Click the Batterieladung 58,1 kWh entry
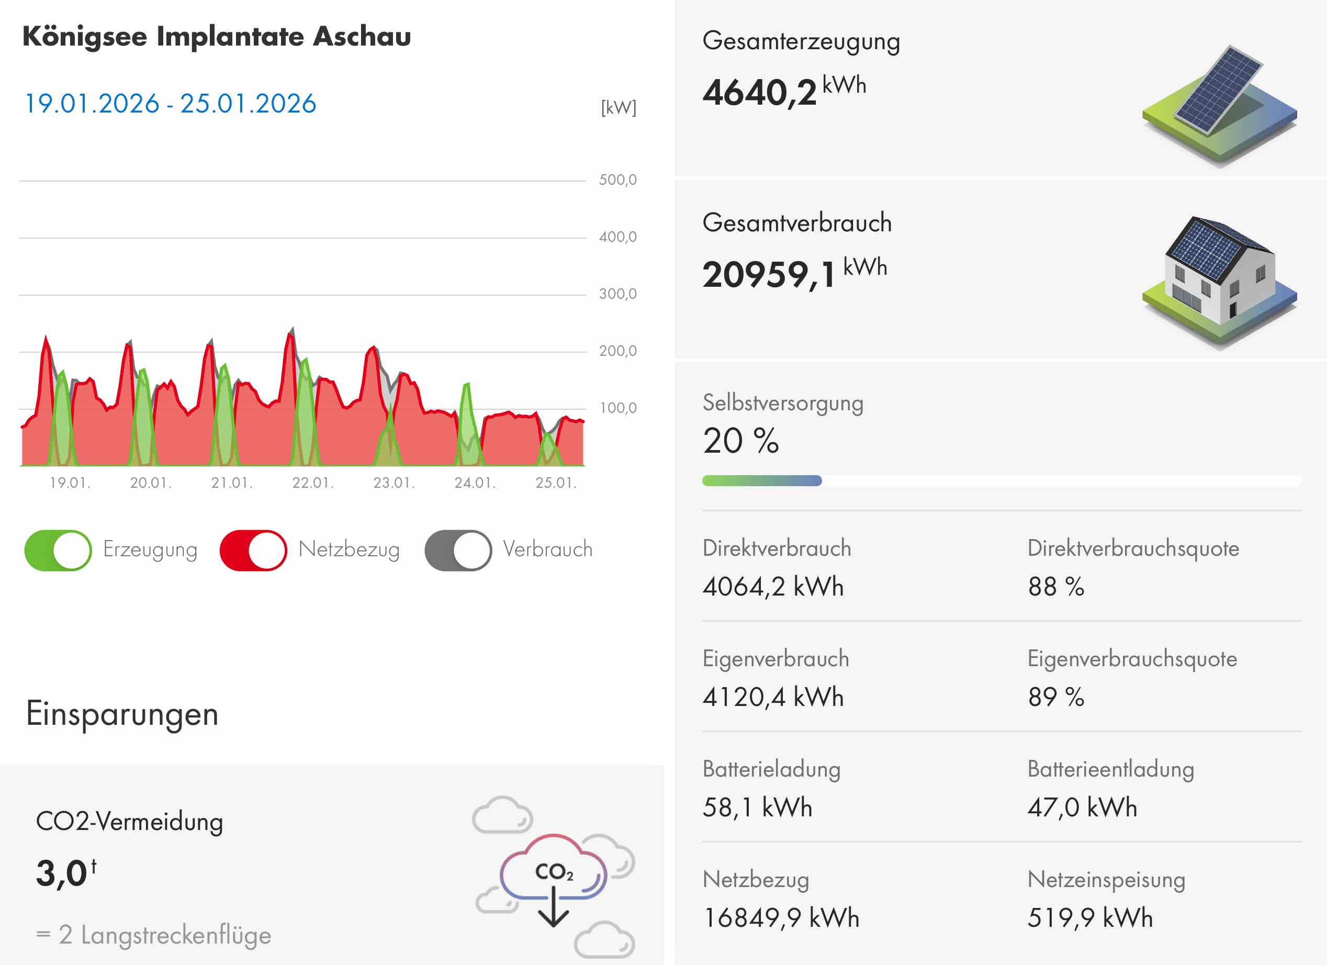Viewport: 1327px width, 965px height. [x=757, y=807]
